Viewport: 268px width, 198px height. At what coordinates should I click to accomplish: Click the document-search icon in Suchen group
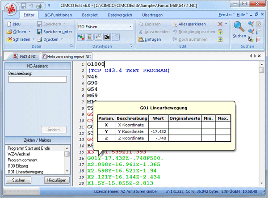tap(259, 24)
